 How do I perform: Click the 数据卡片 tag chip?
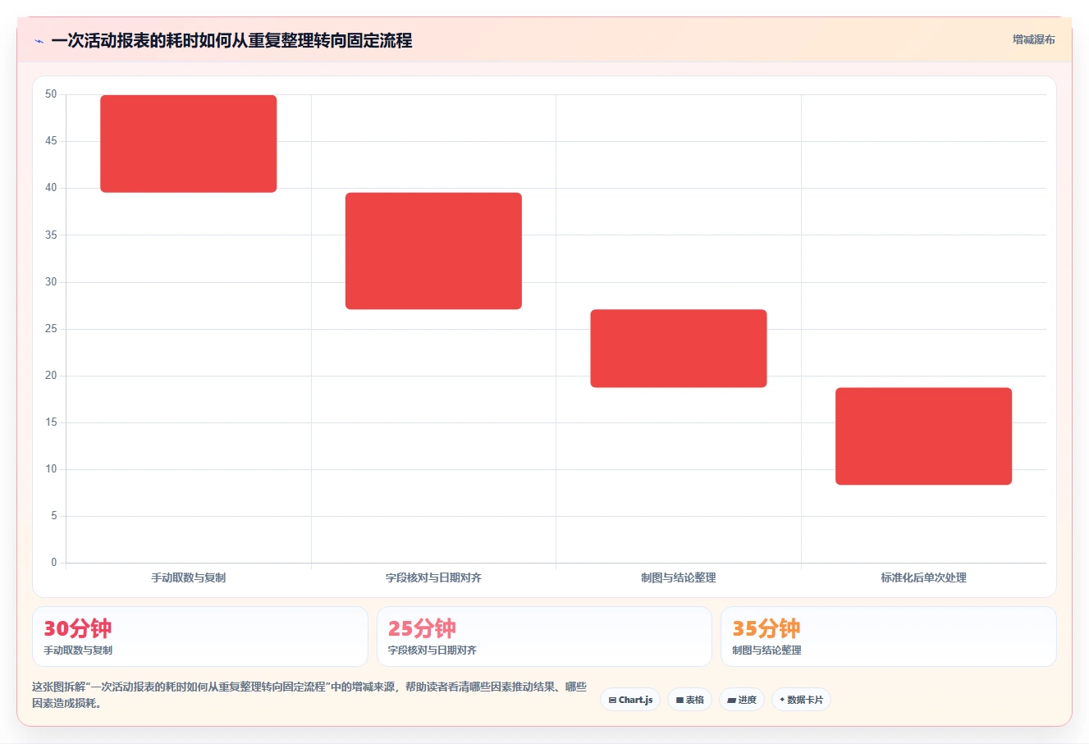[801, 700]
